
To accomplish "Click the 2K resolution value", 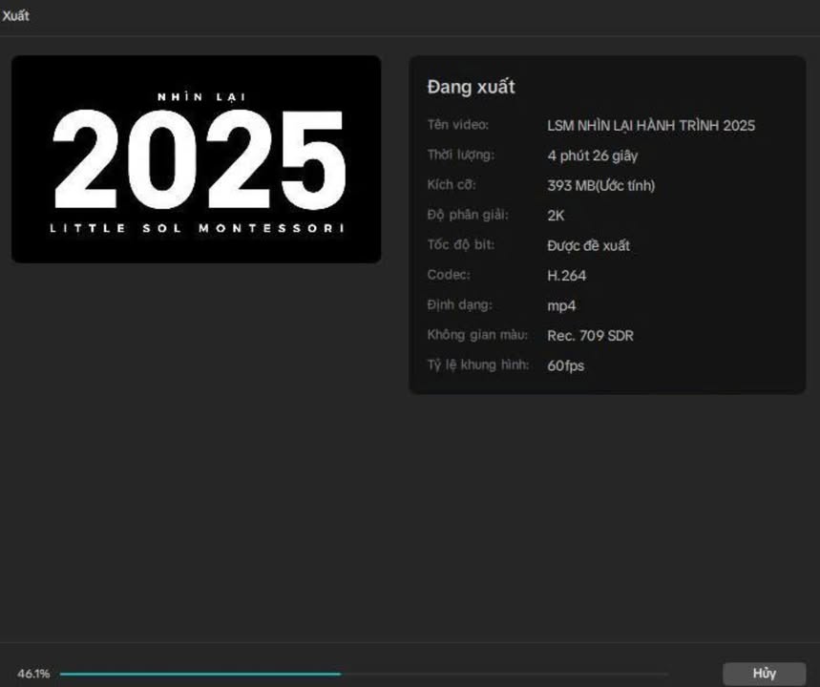I will (556, 216).
